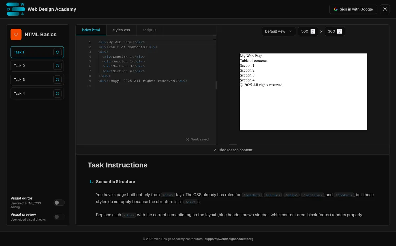The image size is (396, 246).
Task: Click the code line containing Section 2
Action: tap(123, 61)
